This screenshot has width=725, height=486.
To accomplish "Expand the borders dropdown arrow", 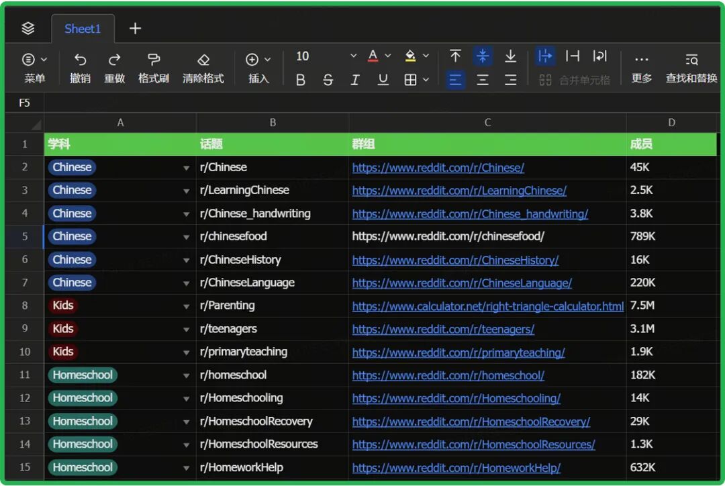I will pyautogui.click(x=426, y=80).
